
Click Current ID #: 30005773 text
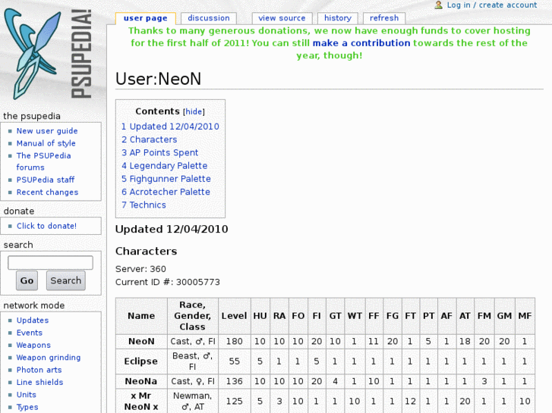(168, 282)
